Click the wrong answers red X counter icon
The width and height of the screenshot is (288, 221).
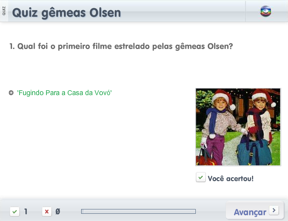[47, 211]
